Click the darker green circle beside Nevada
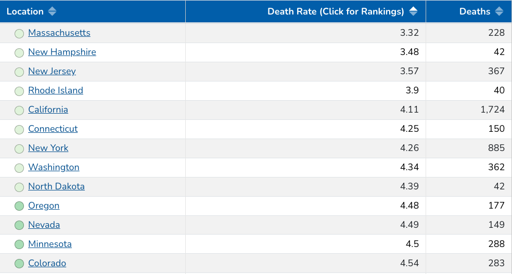The width and height of the screenshot is (512, 274). [19, 225]
